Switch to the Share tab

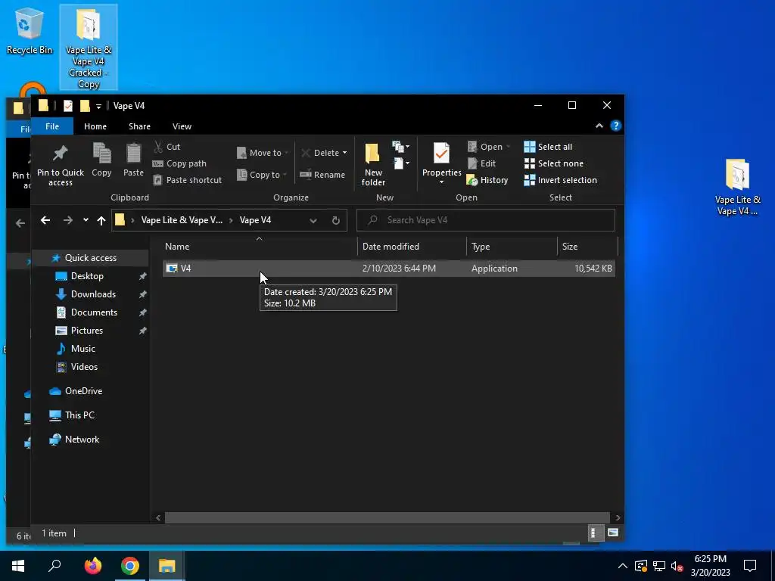pos(139,126)
